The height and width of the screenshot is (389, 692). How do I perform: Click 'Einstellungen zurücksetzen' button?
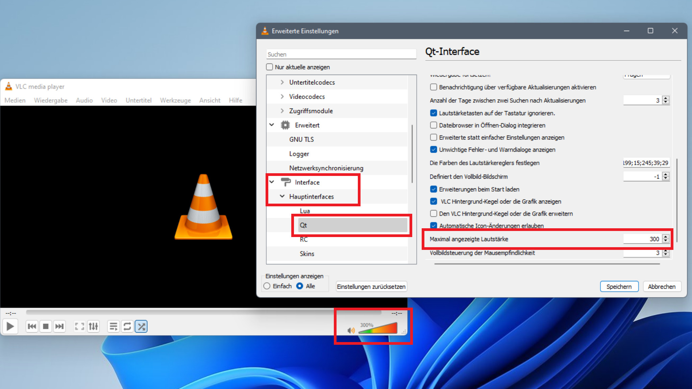coord(371,286)
